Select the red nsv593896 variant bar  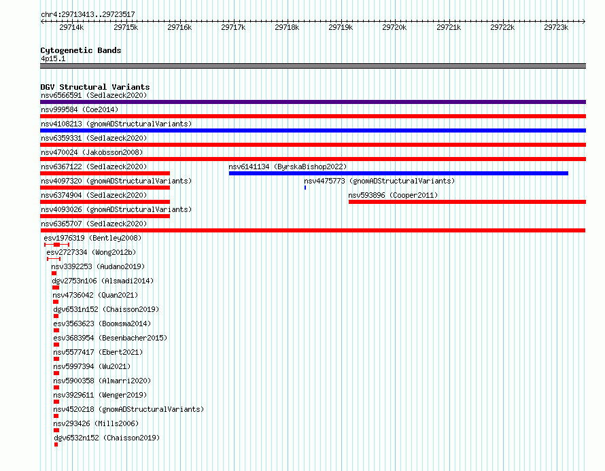467,202
